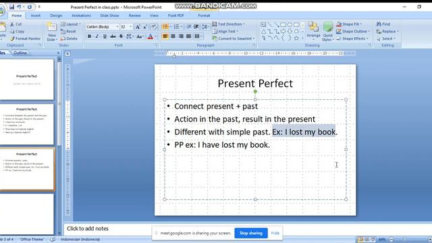Viewport: 432px width, 243px height.
Task: Switch to the Animations tab
Action: (81, 16)
